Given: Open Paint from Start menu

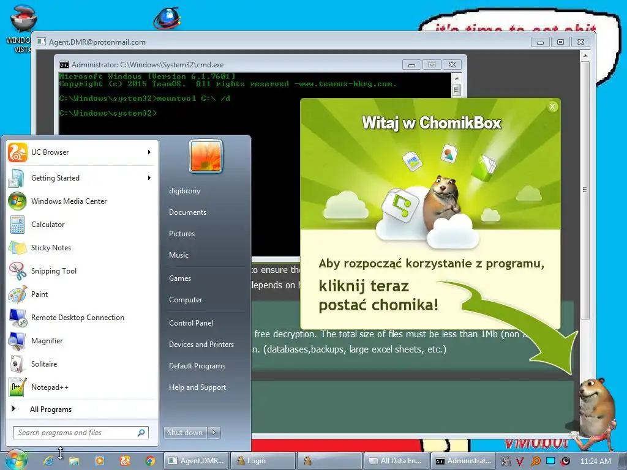Looking at the screenshot, I should [x=82, y=294].
